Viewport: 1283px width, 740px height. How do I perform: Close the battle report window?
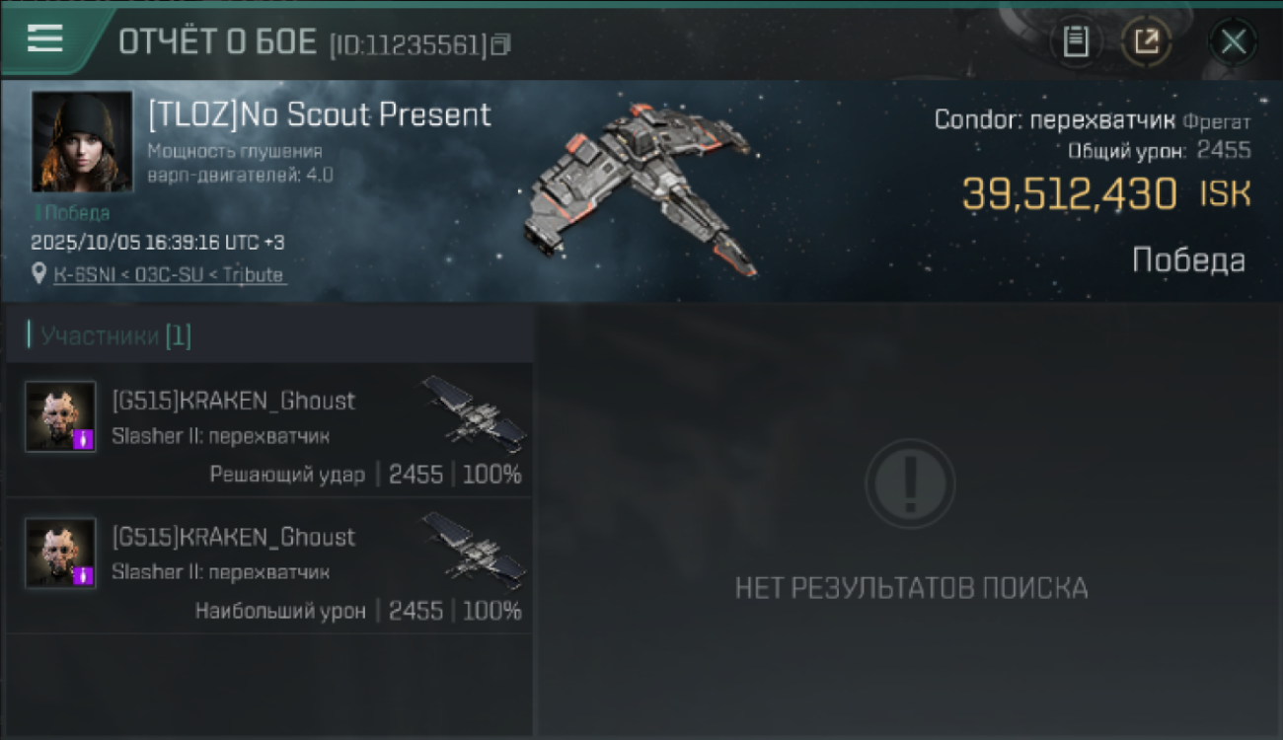click(x=1233, y=42)
